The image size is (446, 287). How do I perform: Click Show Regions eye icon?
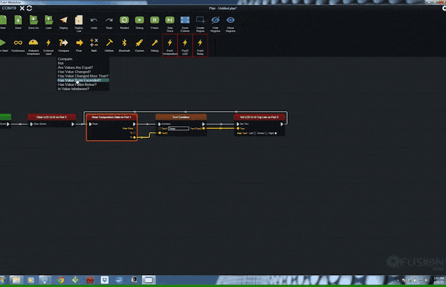pos(230,20)
